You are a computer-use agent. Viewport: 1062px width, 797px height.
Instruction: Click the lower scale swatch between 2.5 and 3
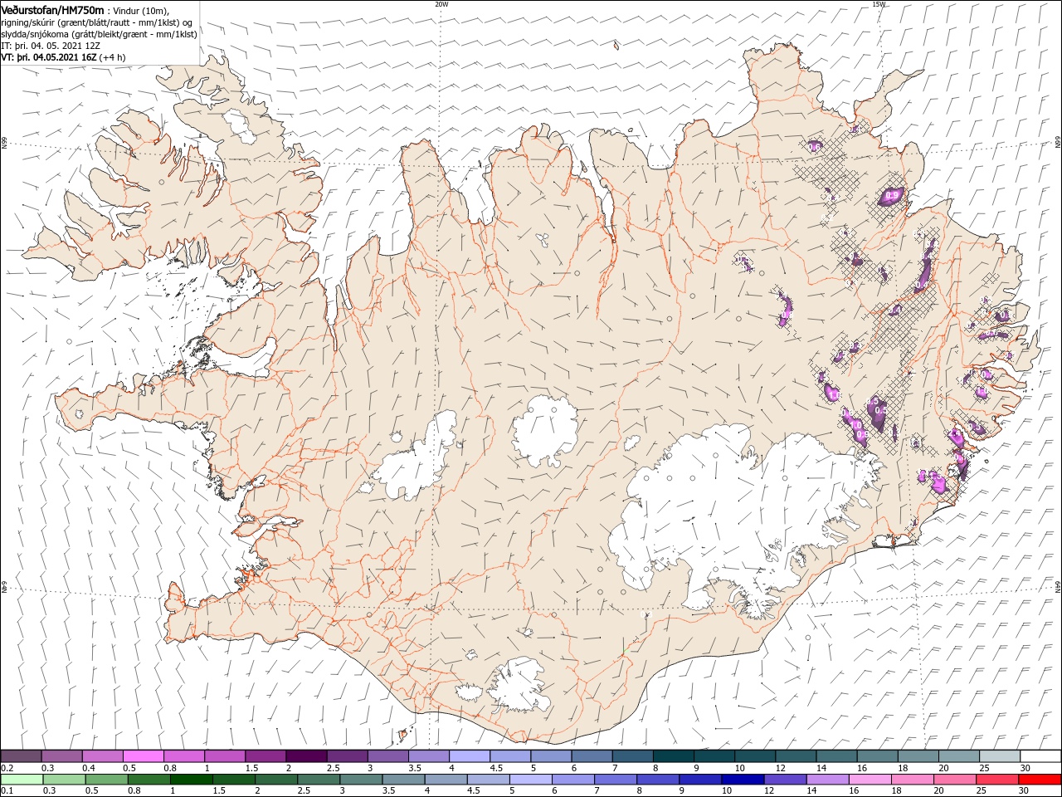coord(318,780)
